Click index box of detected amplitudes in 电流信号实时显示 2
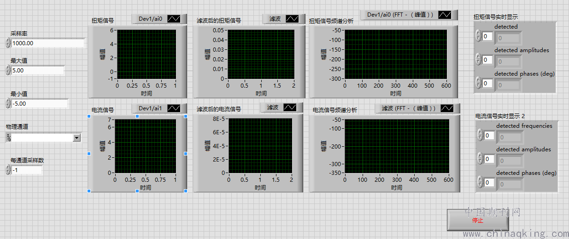 pos(489,159)
